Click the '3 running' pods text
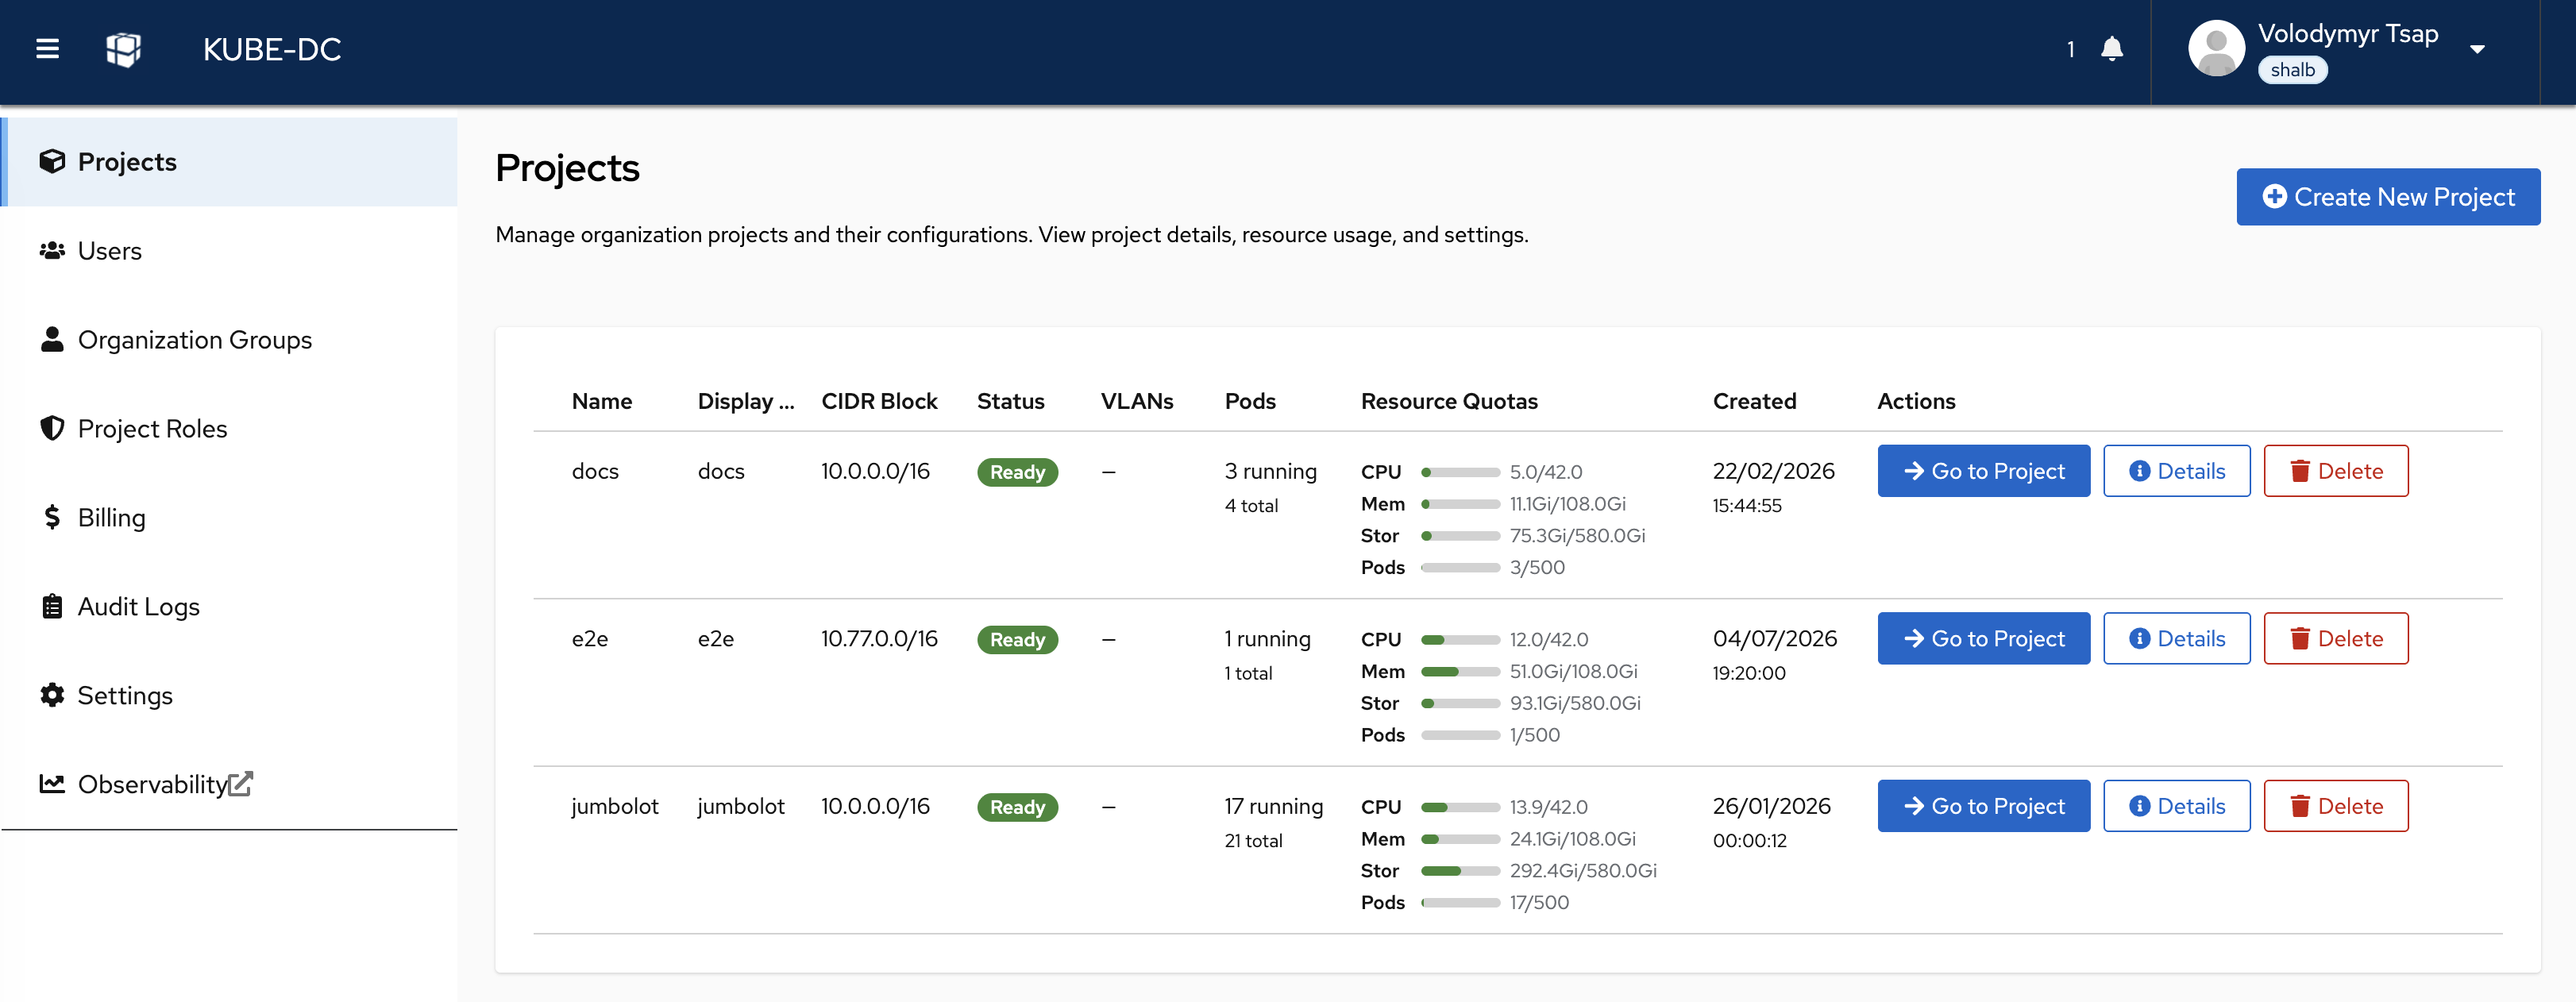The height and width of the screenshot is (1002, 2576). click(x=1270, y=471)
